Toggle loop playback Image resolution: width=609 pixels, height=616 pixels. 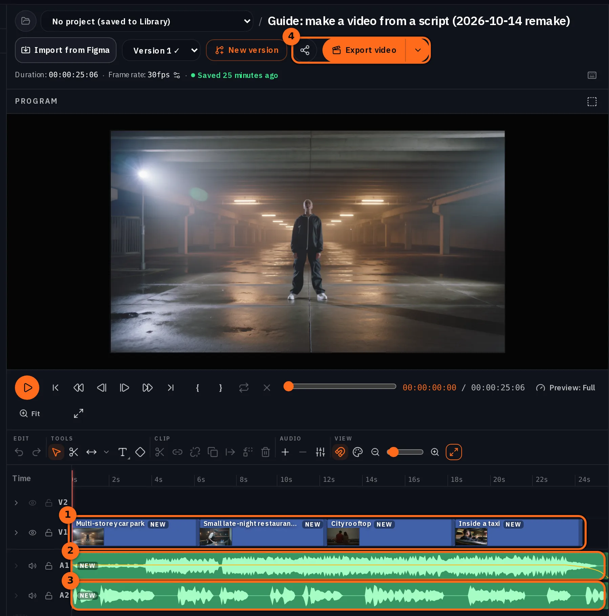244,388
